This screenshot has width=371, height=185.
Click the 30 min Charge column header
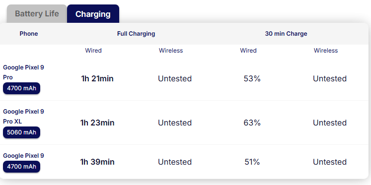(x=286, y=34)
